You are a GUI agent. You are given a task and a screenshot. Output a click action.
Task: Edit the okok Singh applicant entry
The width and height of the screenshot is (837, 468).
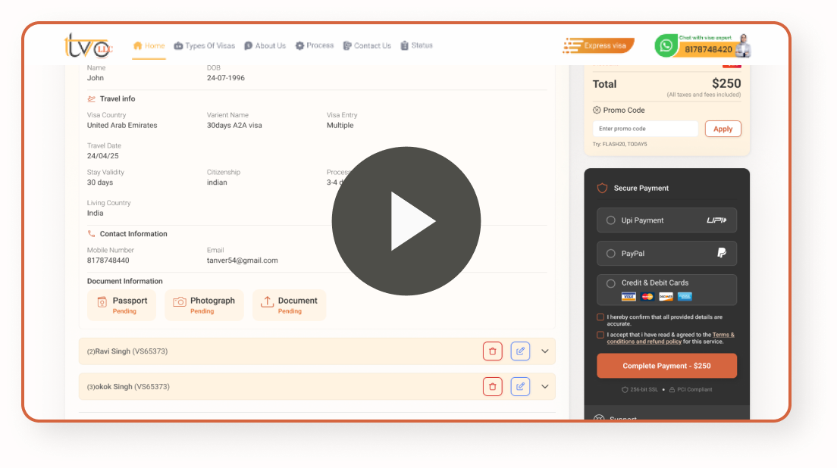click(x=520, y=386)
